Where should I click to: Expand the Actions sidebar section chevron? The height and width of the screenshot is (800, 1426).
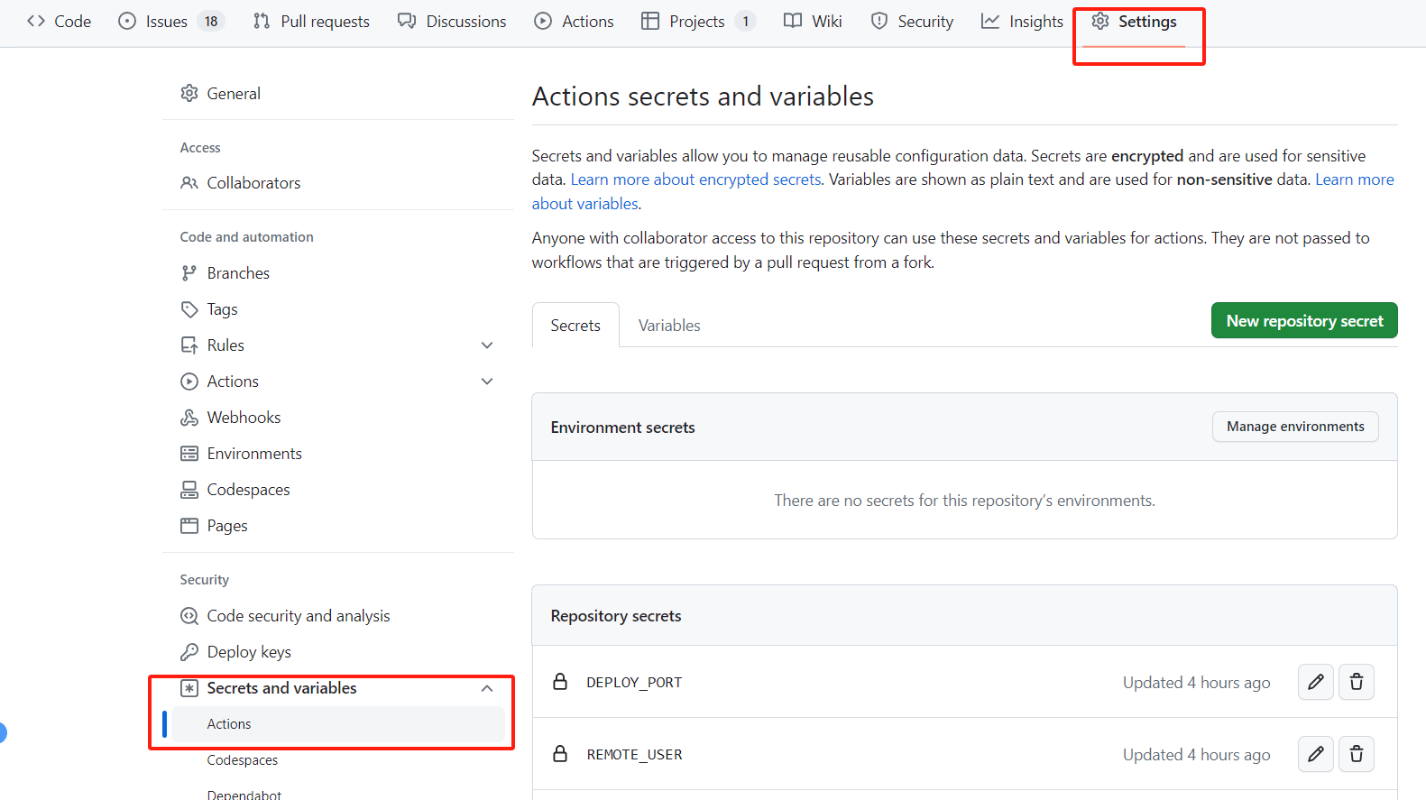pos(487,382)
